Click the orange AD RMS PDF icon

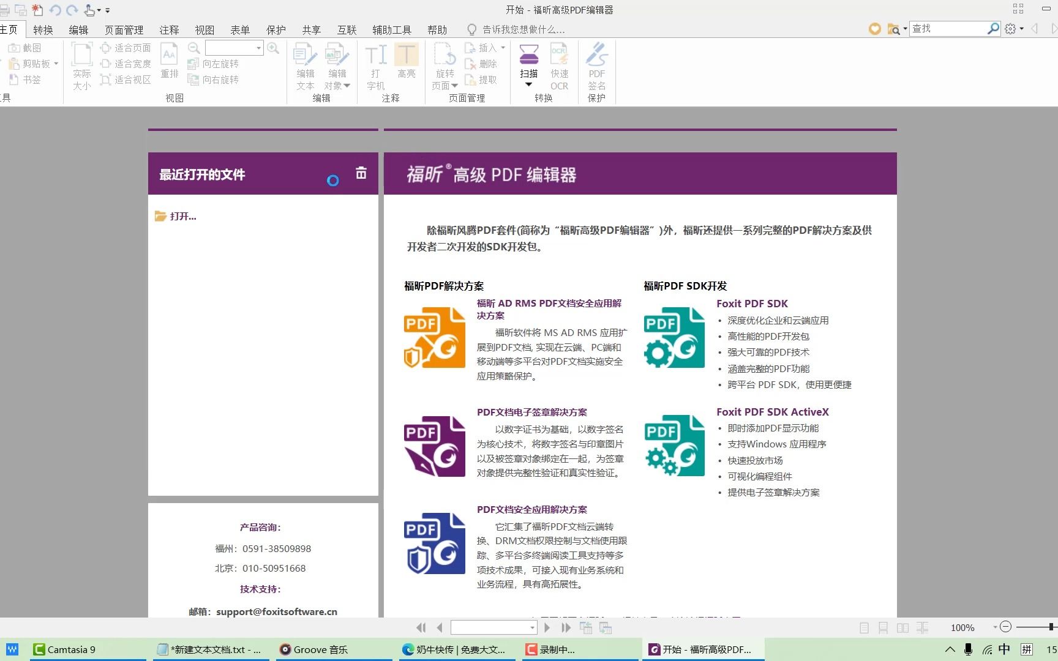pos(434,337)
